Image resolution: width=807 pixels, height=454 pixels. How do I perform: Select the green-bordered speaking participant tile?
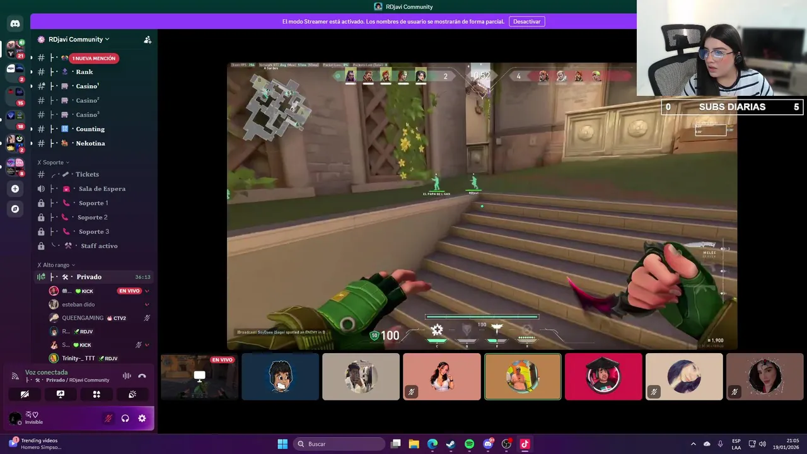(523, 376)
